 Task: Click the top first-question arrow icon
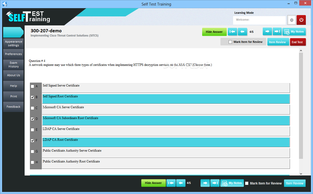point(232,32)
